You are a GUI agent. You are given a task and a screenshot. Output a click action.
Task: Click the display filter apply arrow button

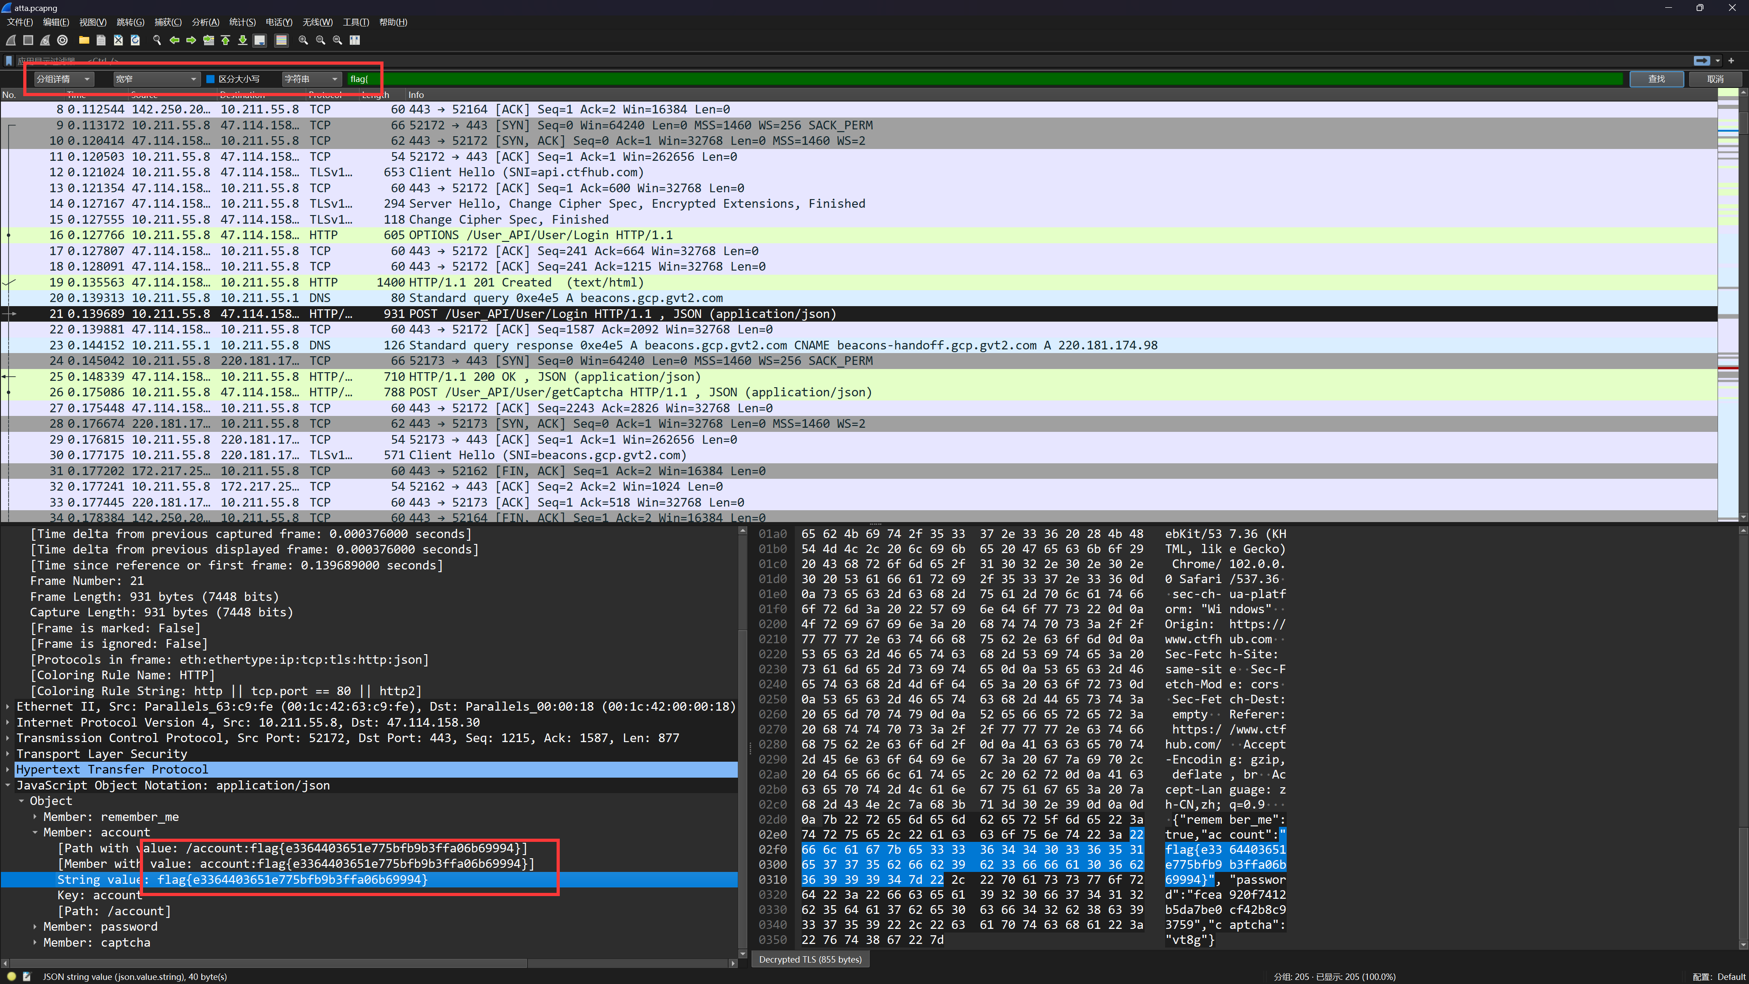(1702, 61)
